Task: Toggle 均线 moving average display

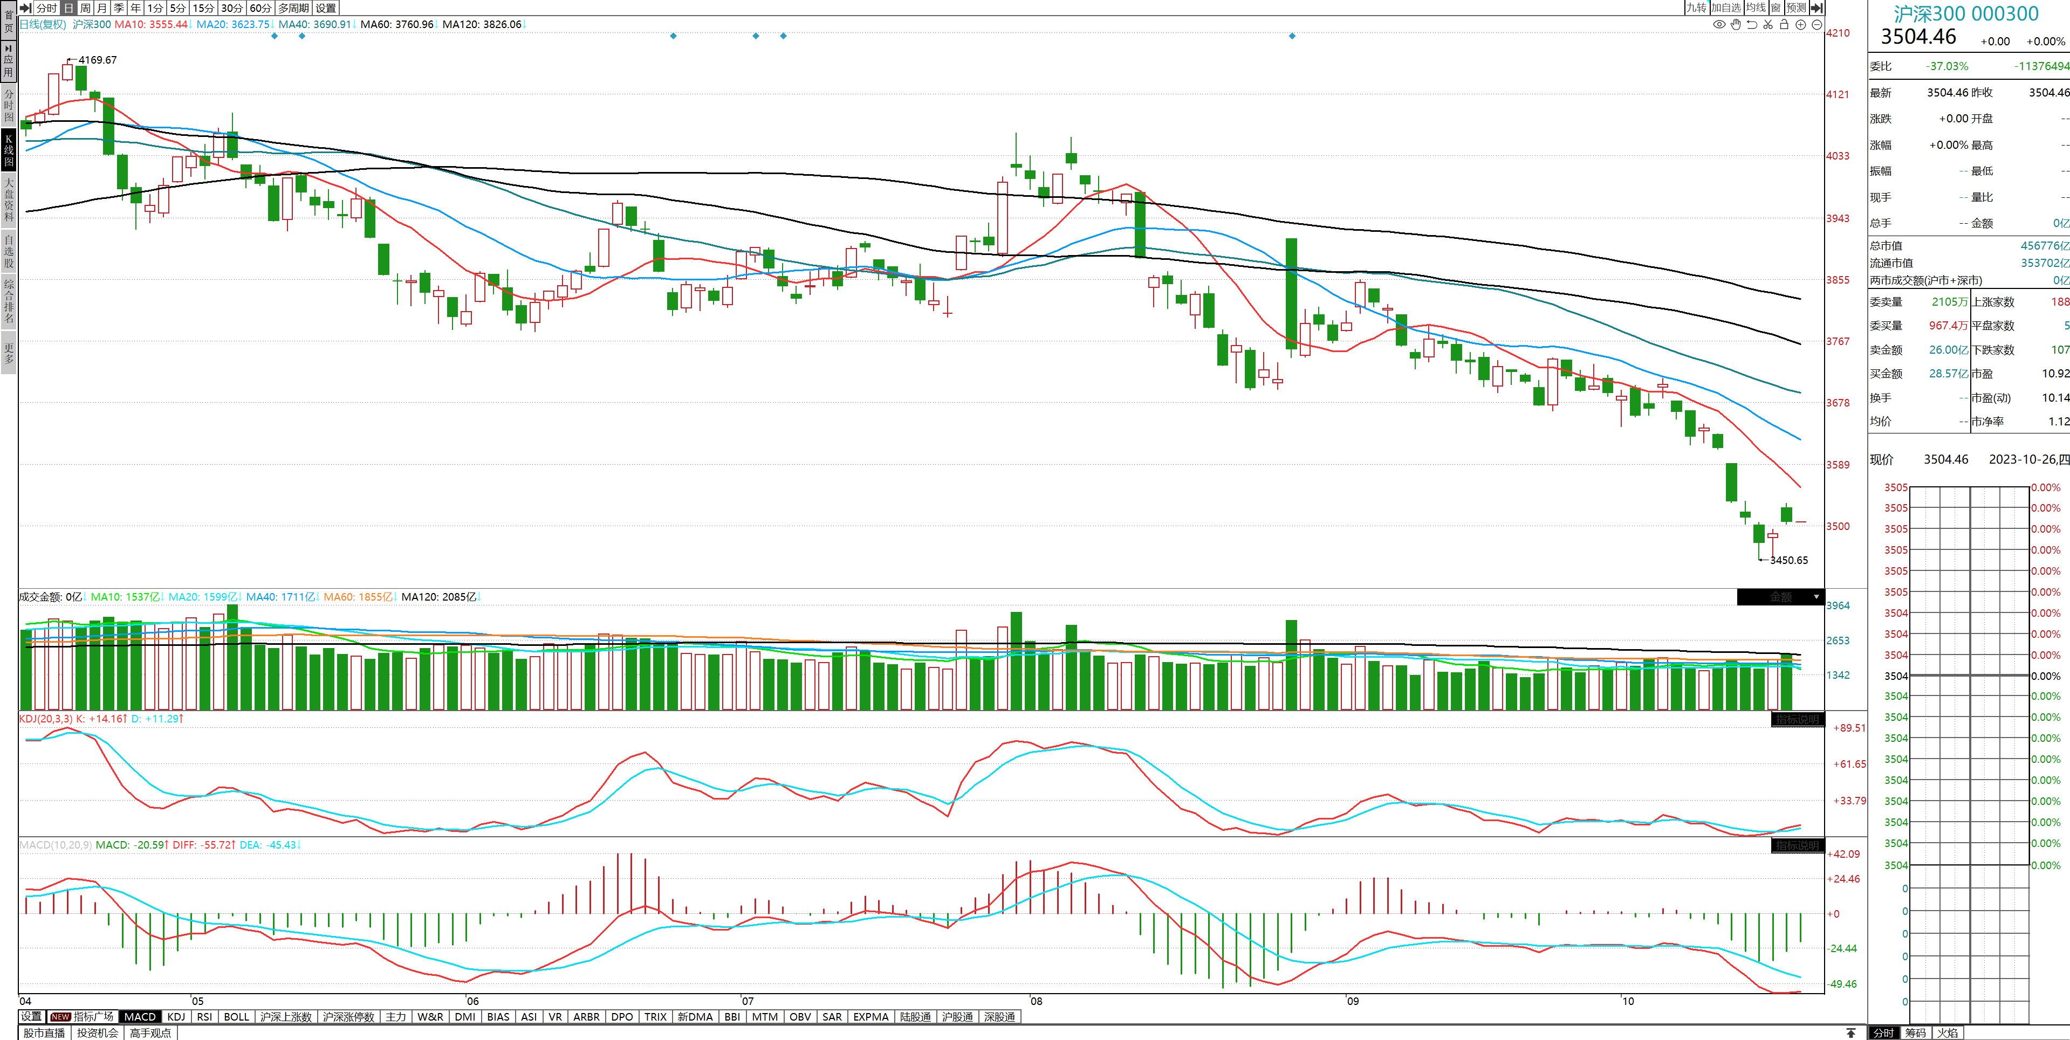Action: coord(1756,7)
